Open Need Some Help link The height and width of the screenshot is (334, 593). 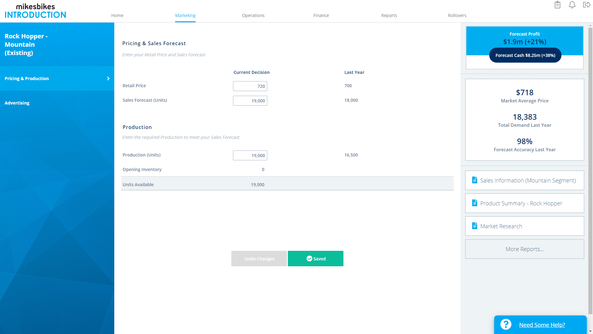pyautogui.click(x=542, y=325)
